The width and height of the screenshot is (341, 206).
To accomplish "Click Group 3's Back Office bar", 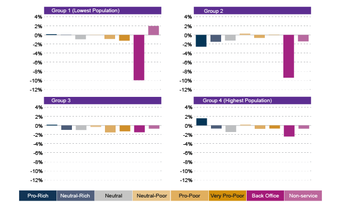I will (x=140, y=129).
